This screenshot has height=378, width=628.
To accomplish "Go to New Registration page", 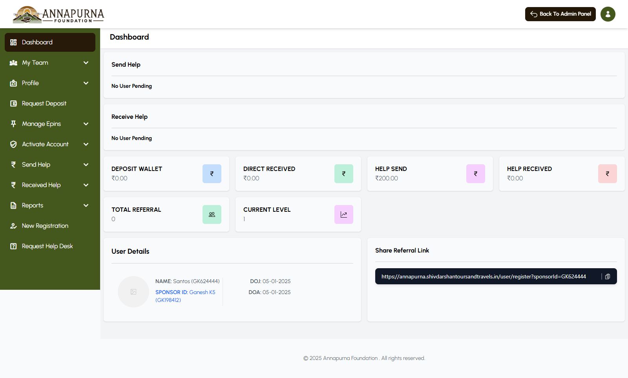I will [x=45, y=226].
